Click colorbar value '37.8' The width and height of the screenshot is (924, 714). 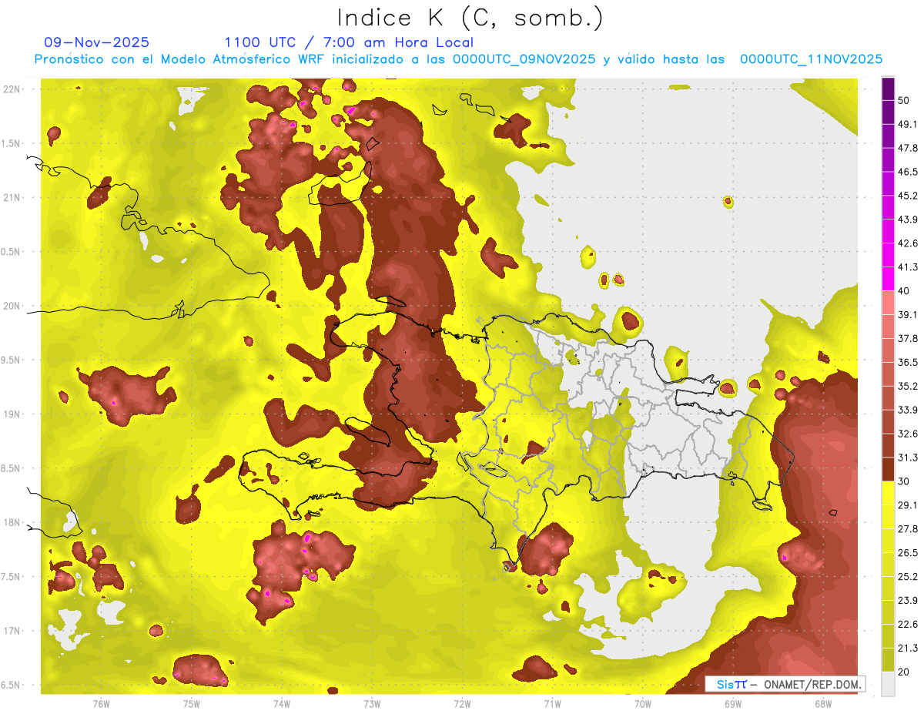click(908, 338)
